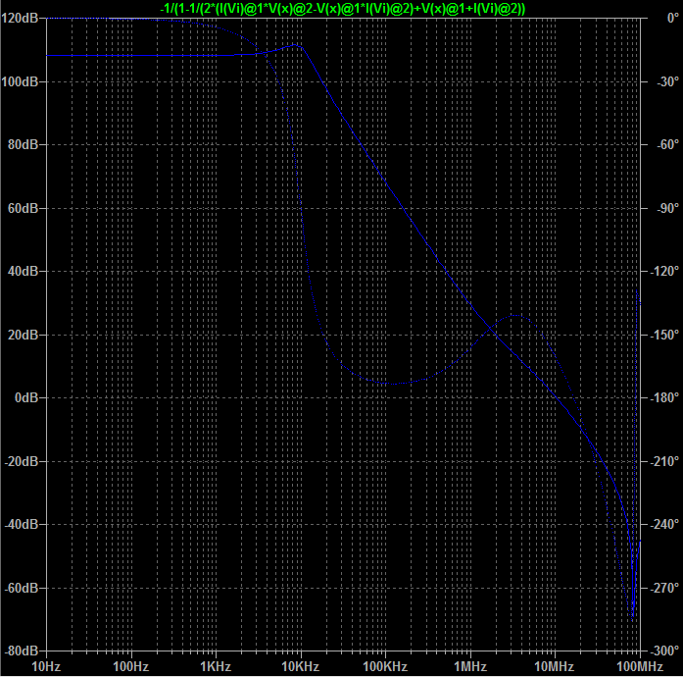Click the -60dB left axis label
Screen dimensions: 683x677
[22, 588]
